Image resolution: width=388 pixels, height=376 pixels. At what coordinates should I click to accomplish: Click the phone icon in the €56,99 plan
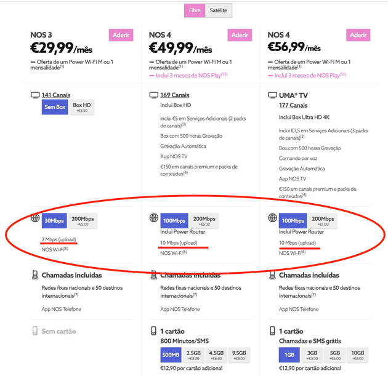coord(272,275)
